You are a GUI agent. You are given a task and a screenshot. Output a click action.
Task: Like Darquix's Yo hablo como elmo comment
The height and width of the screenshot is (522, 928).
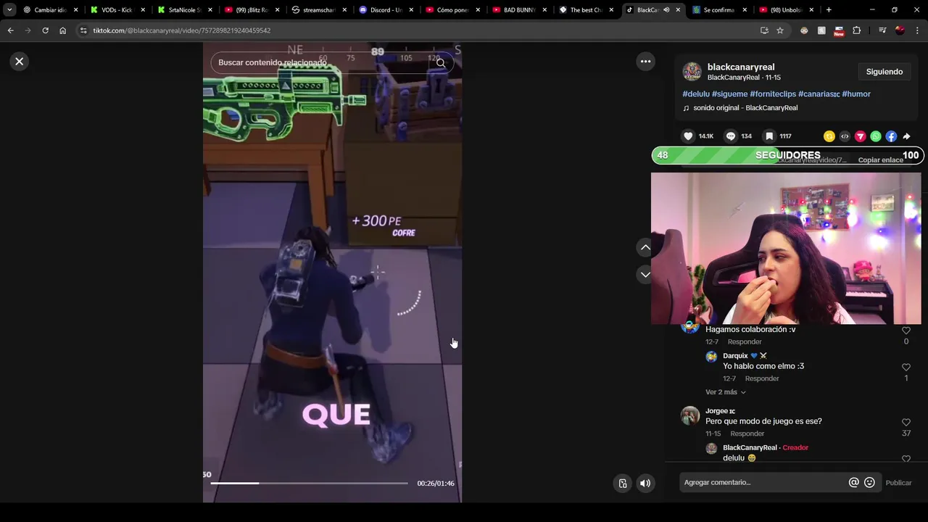tap(906, 368)
